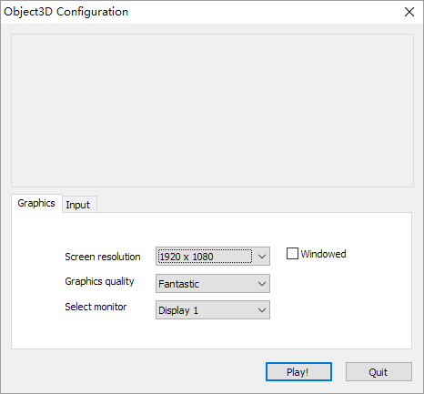Screen dimensions: 424x394
Task: Click the chevron of the Graphics quality dropdown
Action: click(262, 284)
